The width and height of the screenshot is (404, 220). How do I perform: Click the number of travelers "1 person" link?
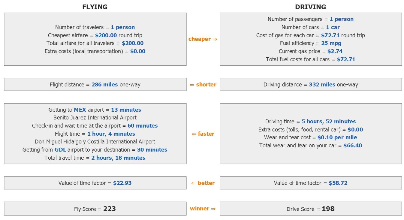pos(123,27)
